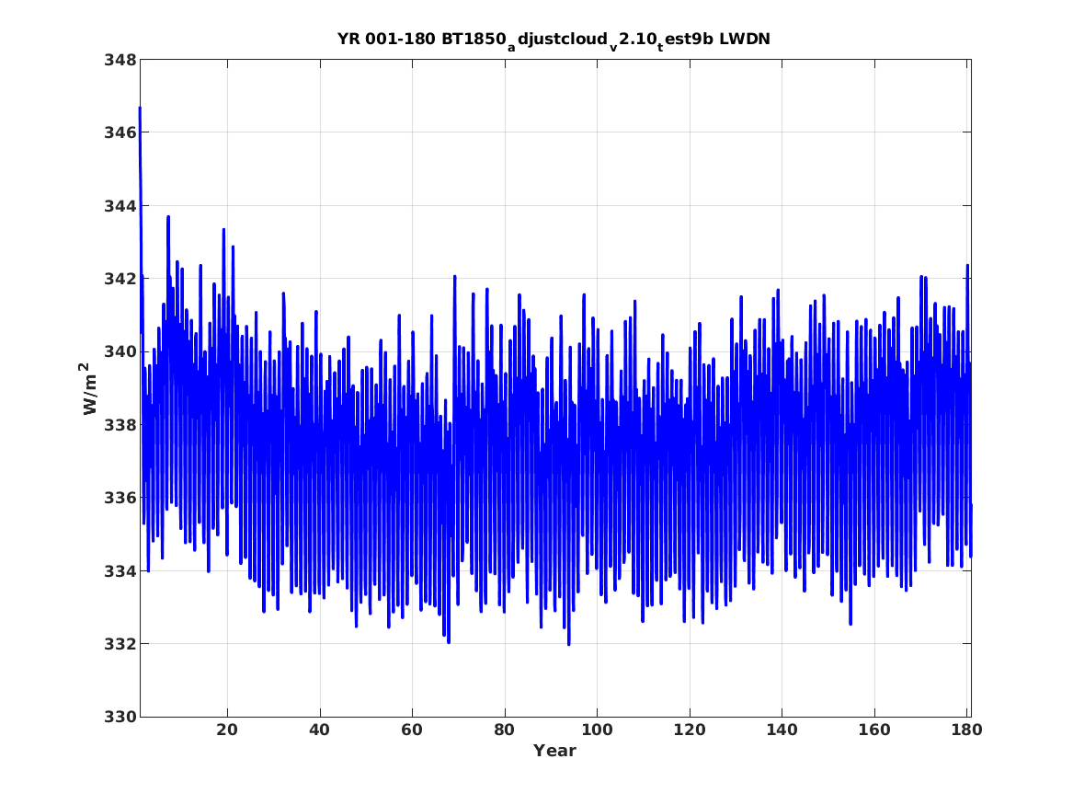Click y-axis tick label 348

120,60
